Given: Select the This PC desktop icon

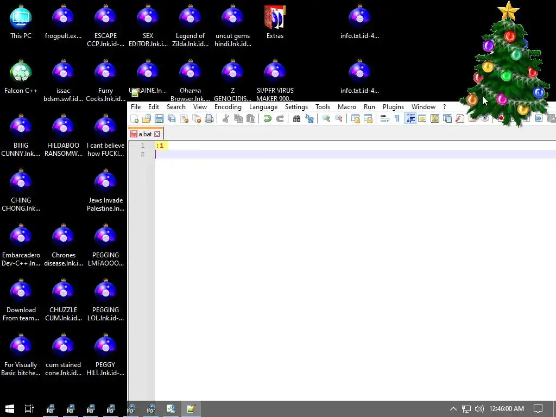Looking at the screenshot, I should [21, 22].
